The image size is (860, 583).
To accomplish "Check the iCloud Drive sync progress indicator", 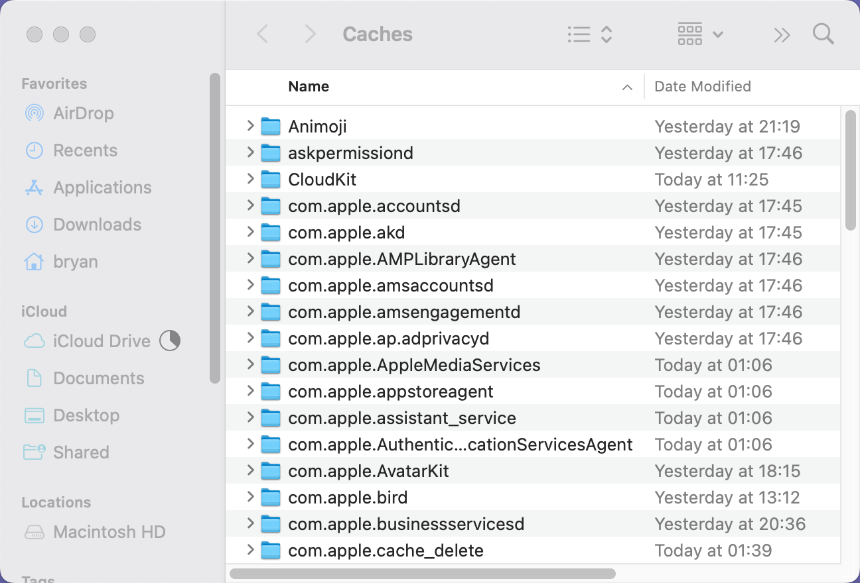I will (x=170, y=341).
